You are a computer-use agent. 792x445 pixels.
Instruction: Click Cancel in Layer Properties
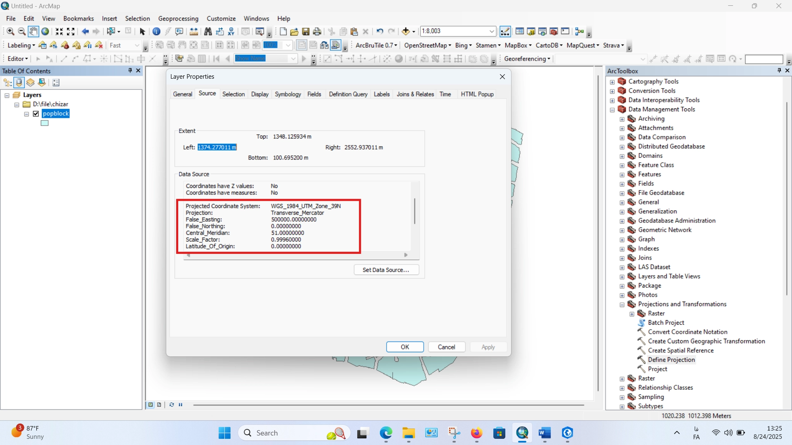coord(446,347)
